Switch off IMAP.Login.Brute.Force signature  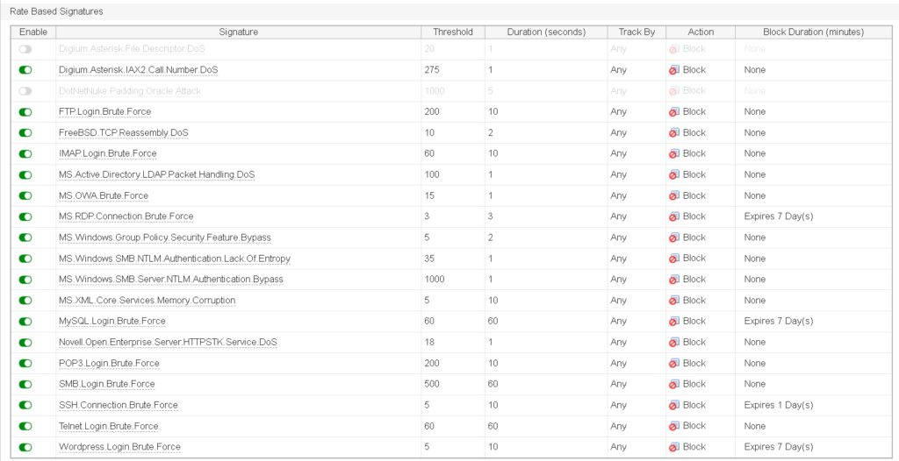[25, 154]
